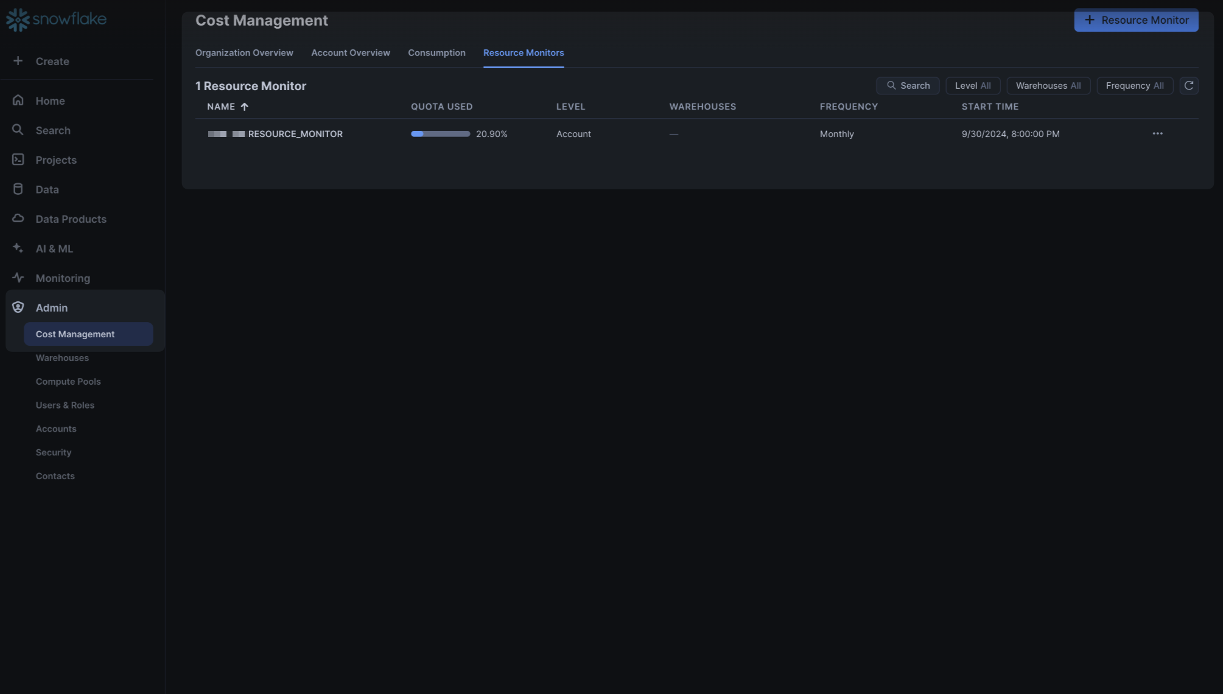Open the Contacts admin page
The image size is (1223, 694).
pyautogui.click(x=55, y=476)
